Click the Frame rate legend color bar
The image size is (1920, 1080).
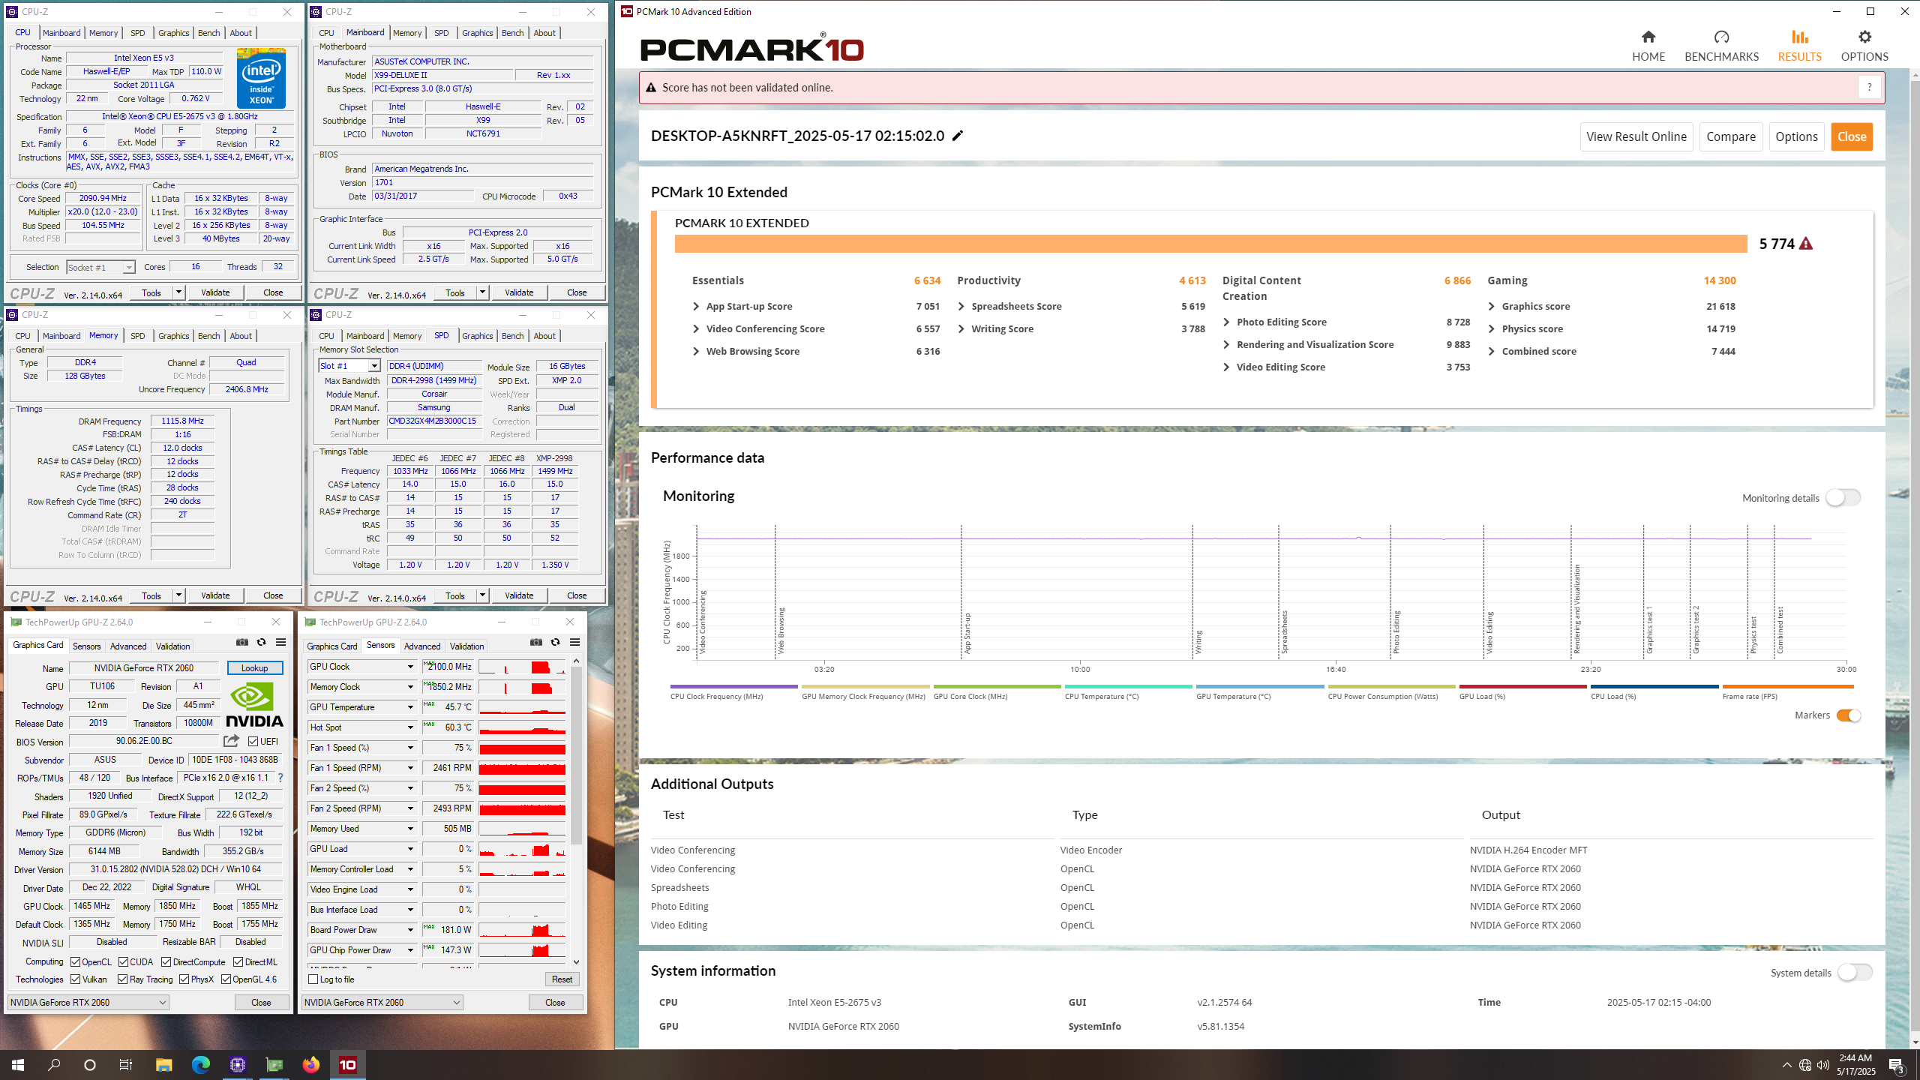(x=1788, y=686)
